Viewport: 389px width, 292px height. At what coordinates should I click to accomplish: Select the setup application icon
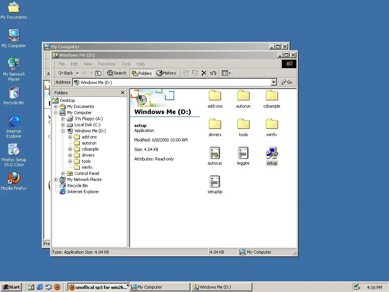[272, 153]
